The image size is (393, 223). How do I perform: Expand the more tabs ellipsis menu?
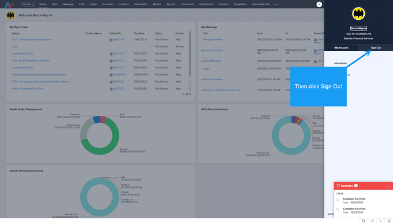click(x=276, y=4)
